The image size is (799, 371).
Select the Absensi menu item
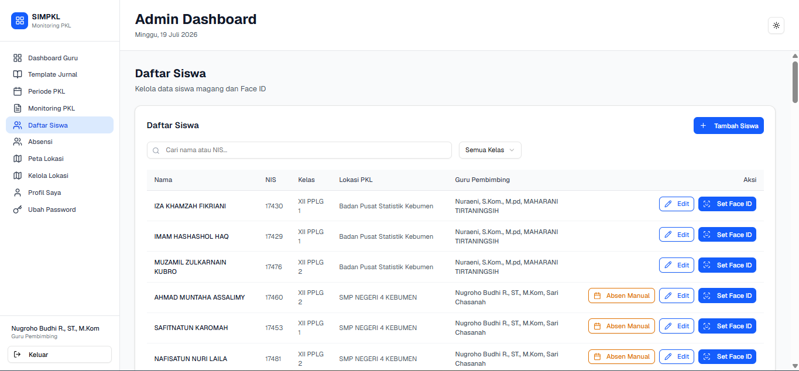coord(60,142)
